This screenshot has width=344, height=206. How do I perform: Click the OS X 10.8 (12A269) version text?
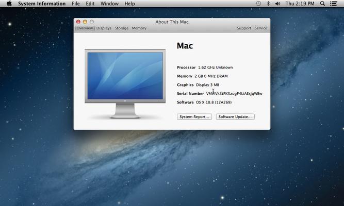click(x=214, y=102)
